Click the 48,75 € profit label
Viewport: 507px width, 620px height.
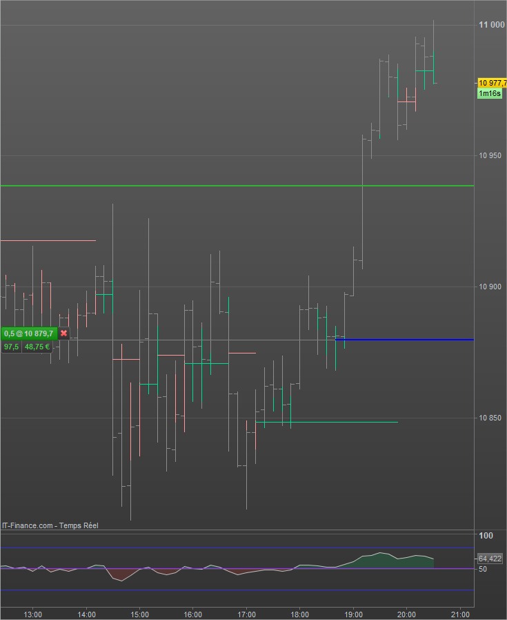[x=37, y=347]
